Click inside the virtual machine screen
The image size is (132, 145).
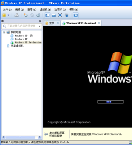click(88, 76)
